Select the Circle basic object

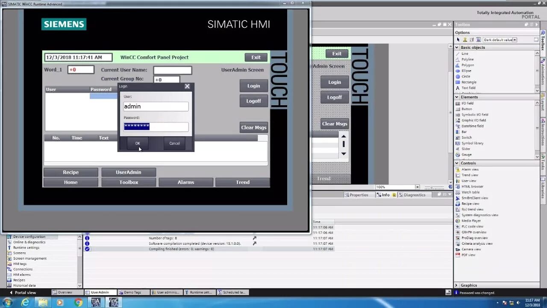(x=465, y=76)
